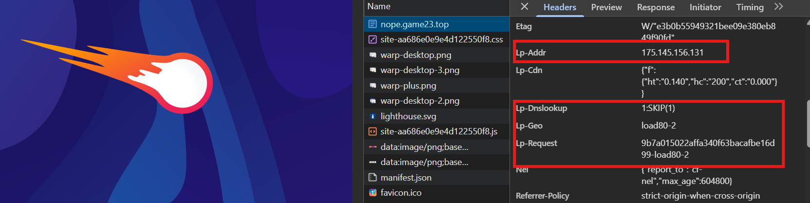The width and height of the screenshot is (810, 203).
Task: Open the Timing tab
Action: point(750,7)
